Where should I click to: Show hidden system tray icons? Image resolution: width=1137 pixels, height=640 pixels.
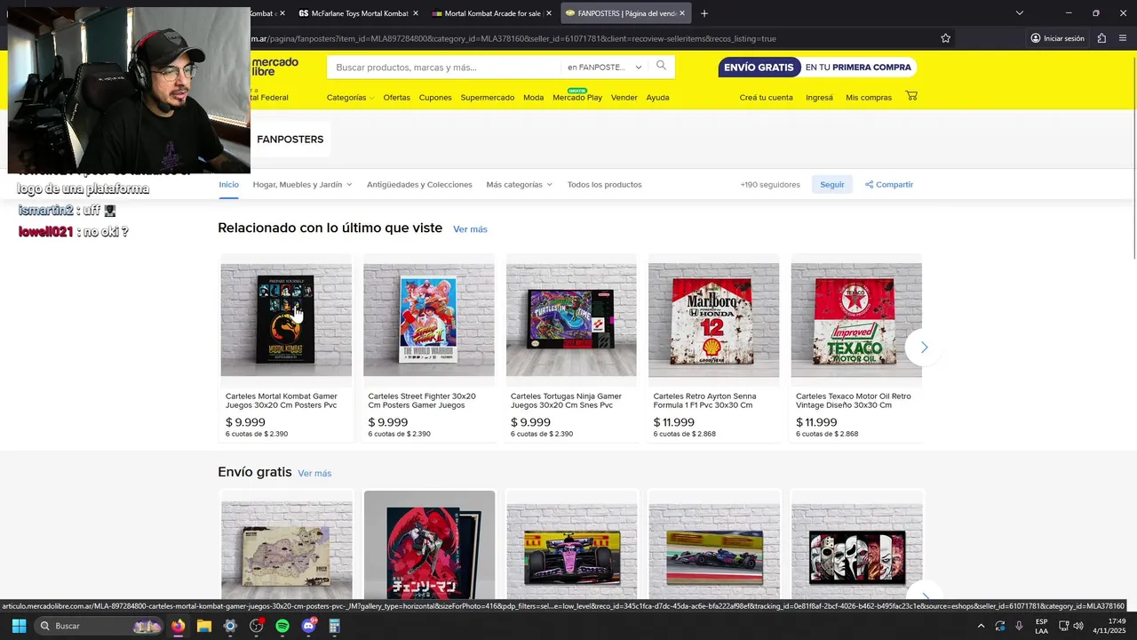[981, 626]
